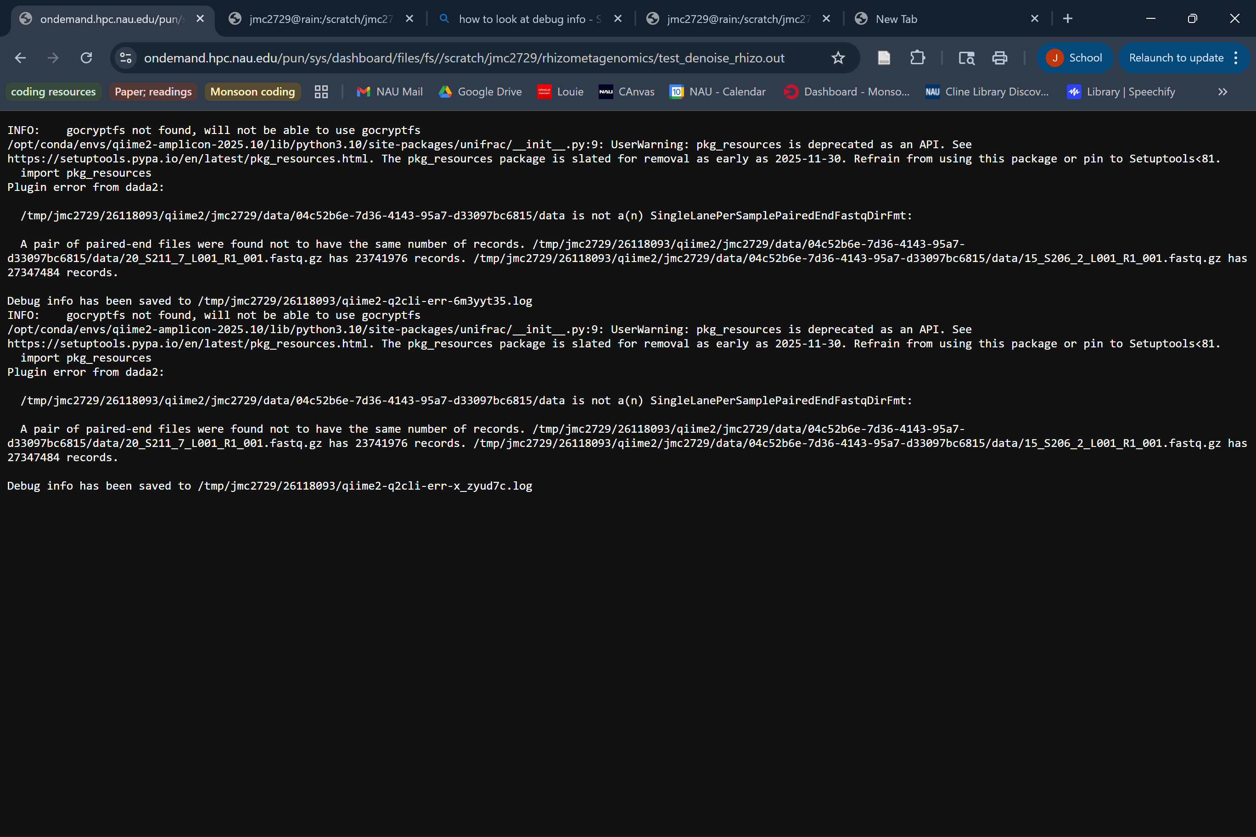Go back using the back arrow
Image resolution: width=1256 pixels, height=837 pixels.
pyautogui.click(x=20, y=58)
